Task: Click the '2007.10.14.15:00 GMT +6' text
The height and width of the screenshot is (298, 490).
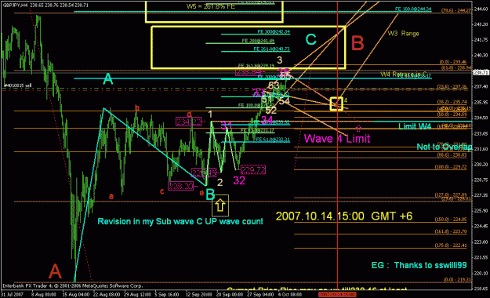Action: tap(344, 216)
